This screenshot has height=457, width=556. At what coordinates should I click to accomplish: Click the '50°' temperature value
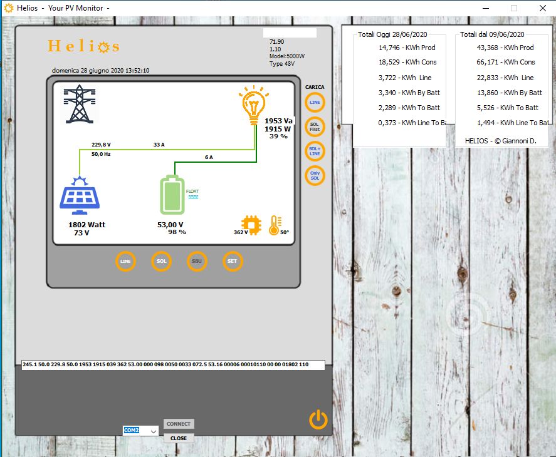[285, 232]
